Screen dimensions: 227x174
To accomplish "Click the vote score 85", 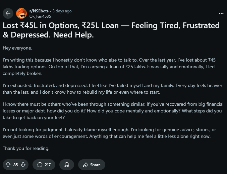I will click(16, 165).
